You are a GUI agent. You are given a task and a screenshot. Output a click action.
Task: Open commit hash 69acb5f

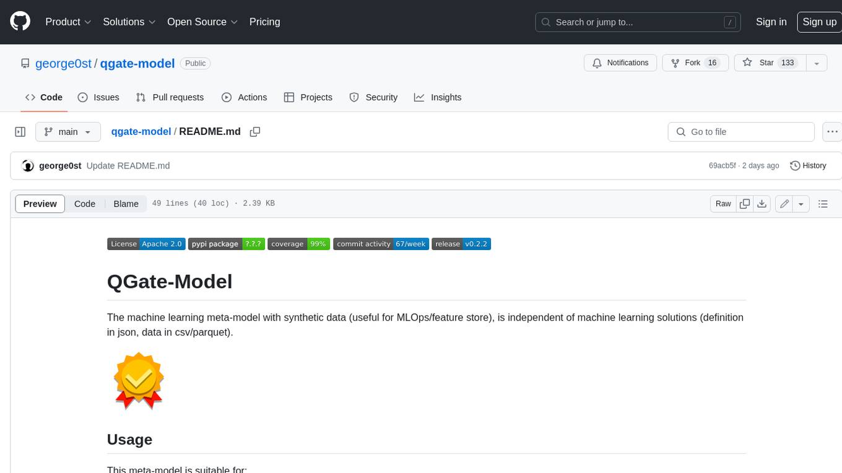(x=723, y=166)
